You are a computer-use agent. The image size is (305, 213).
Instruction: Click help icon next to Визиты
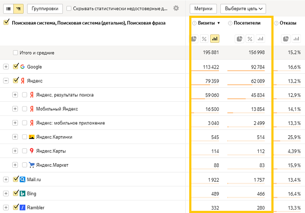[194, 23]
